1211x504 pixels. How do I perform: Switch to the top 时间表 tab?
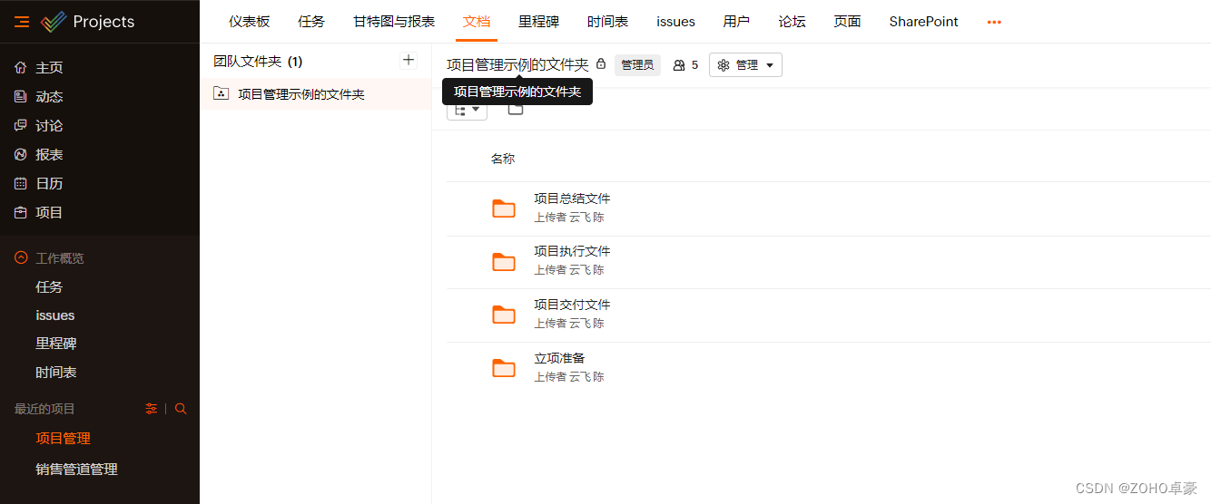point(607,22)
